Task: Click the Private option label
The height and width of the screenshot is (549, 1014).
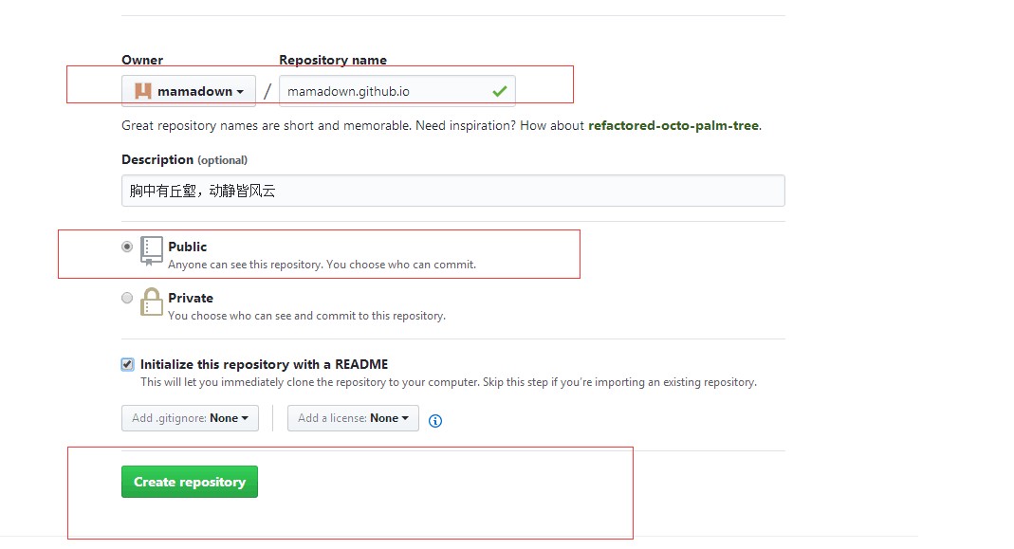Action: pyautogui.click(x=191, y=298)
